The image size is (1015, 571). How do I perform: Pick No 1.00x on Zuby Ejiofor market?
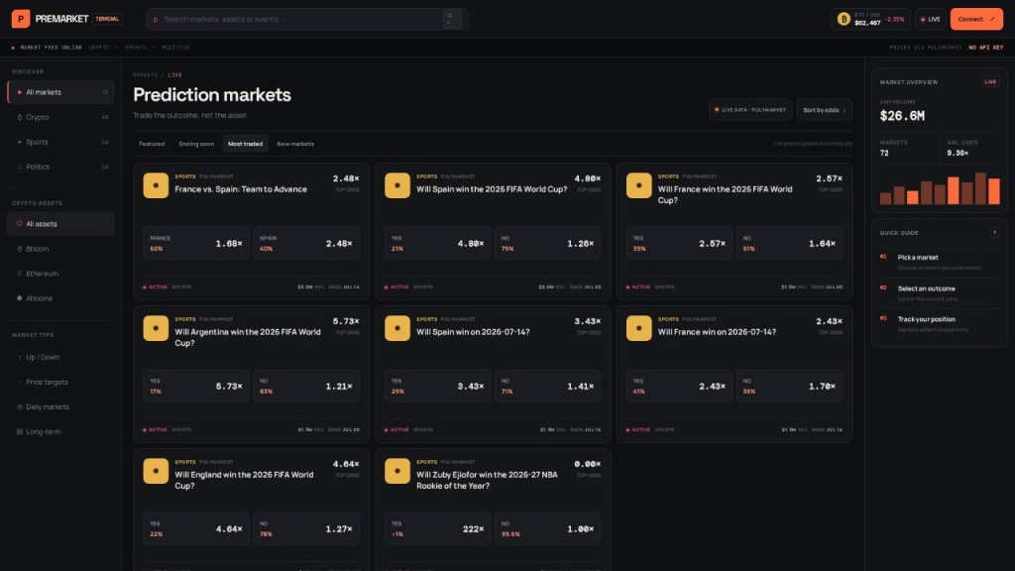click(547, 529)
